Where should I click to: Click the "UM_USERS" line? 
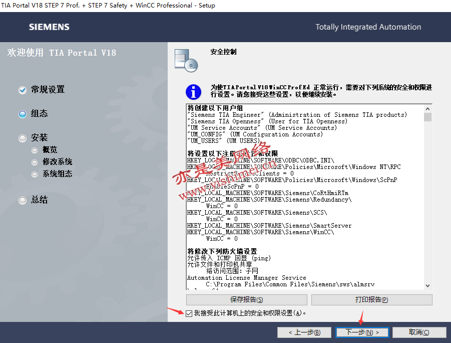click(223, 140)
